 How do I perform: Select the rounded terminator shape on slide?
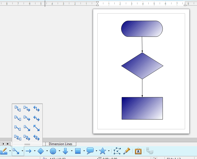click(142, 29)
